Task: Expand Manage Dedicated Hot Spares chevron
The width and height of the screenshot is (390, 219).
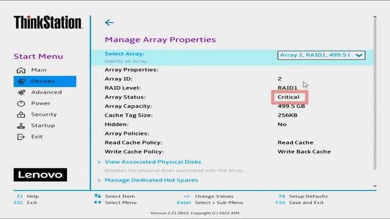Action: coord(99,180)
